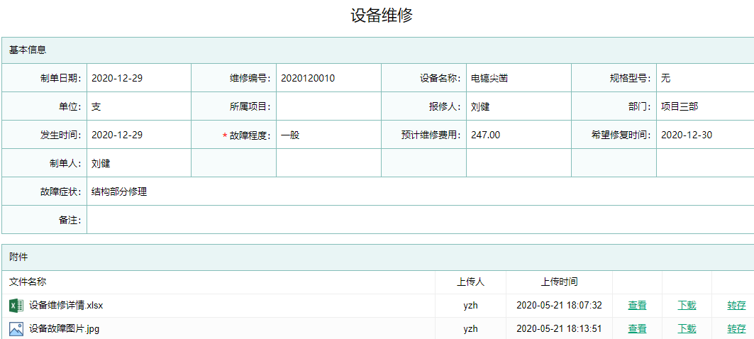754x339 pixels.
Task: Click the 规格型号 field label
Action: [x=631, y=79]
